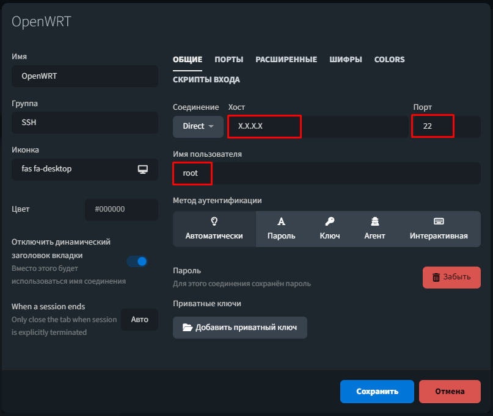Click the Сохранить button
493x416 pixels.
click(377, 392)
